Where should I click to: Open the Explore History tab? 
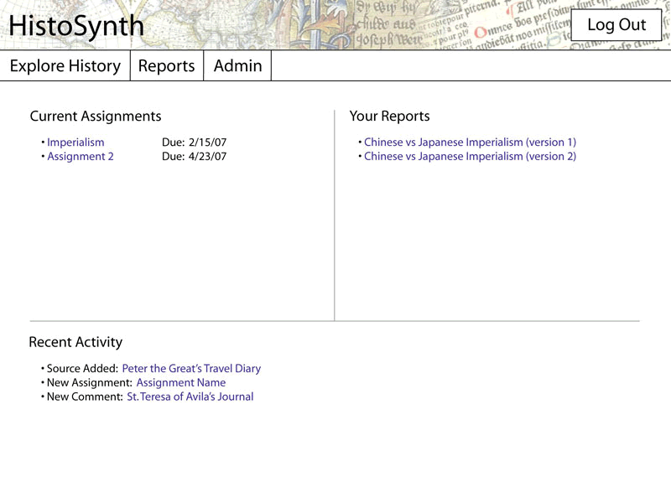tap(65, 66)
